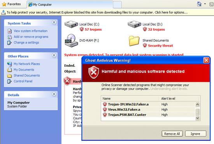The image size is (214, 144).
Task: Click the error icon beside Virus.Win32.Faker.a
Action: point(105,109)
